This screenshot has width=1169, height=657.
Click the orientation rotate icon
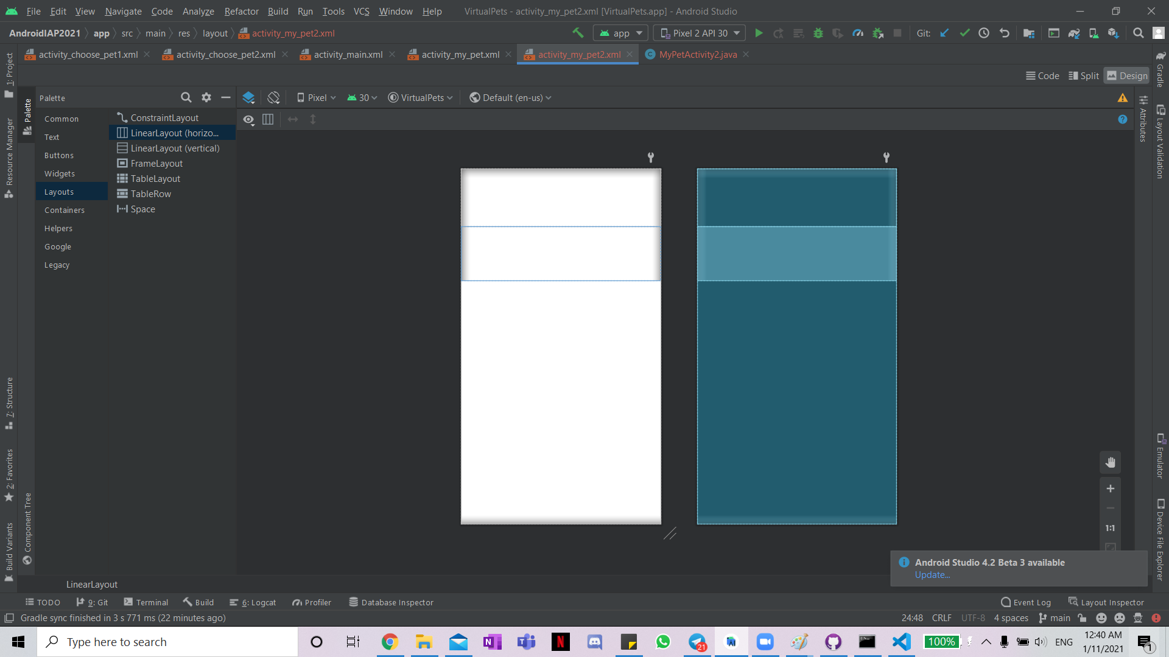tap(273, 97)
